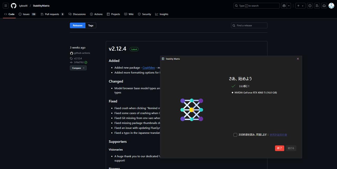Viewport: 337px width, 169px height.
Task: Open the create new plus menu
Action: 300,6
